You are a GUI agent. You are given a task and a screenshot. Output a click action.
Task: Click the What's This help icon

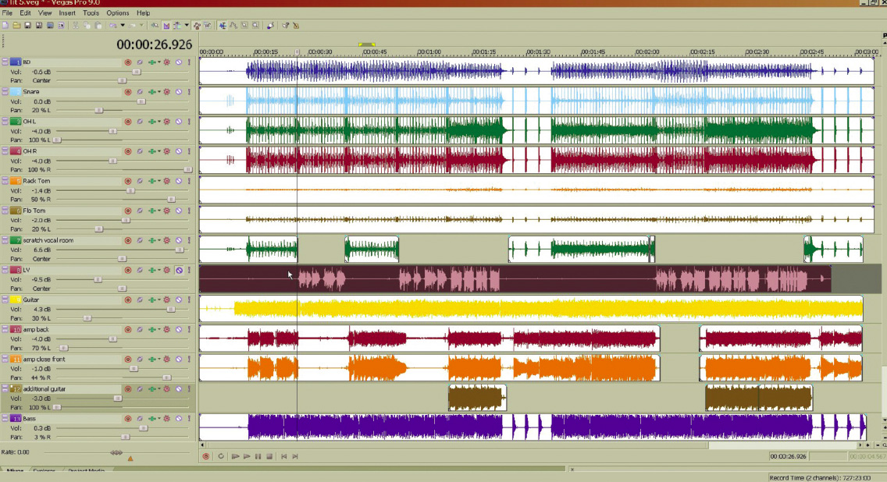tap(285, 26)
